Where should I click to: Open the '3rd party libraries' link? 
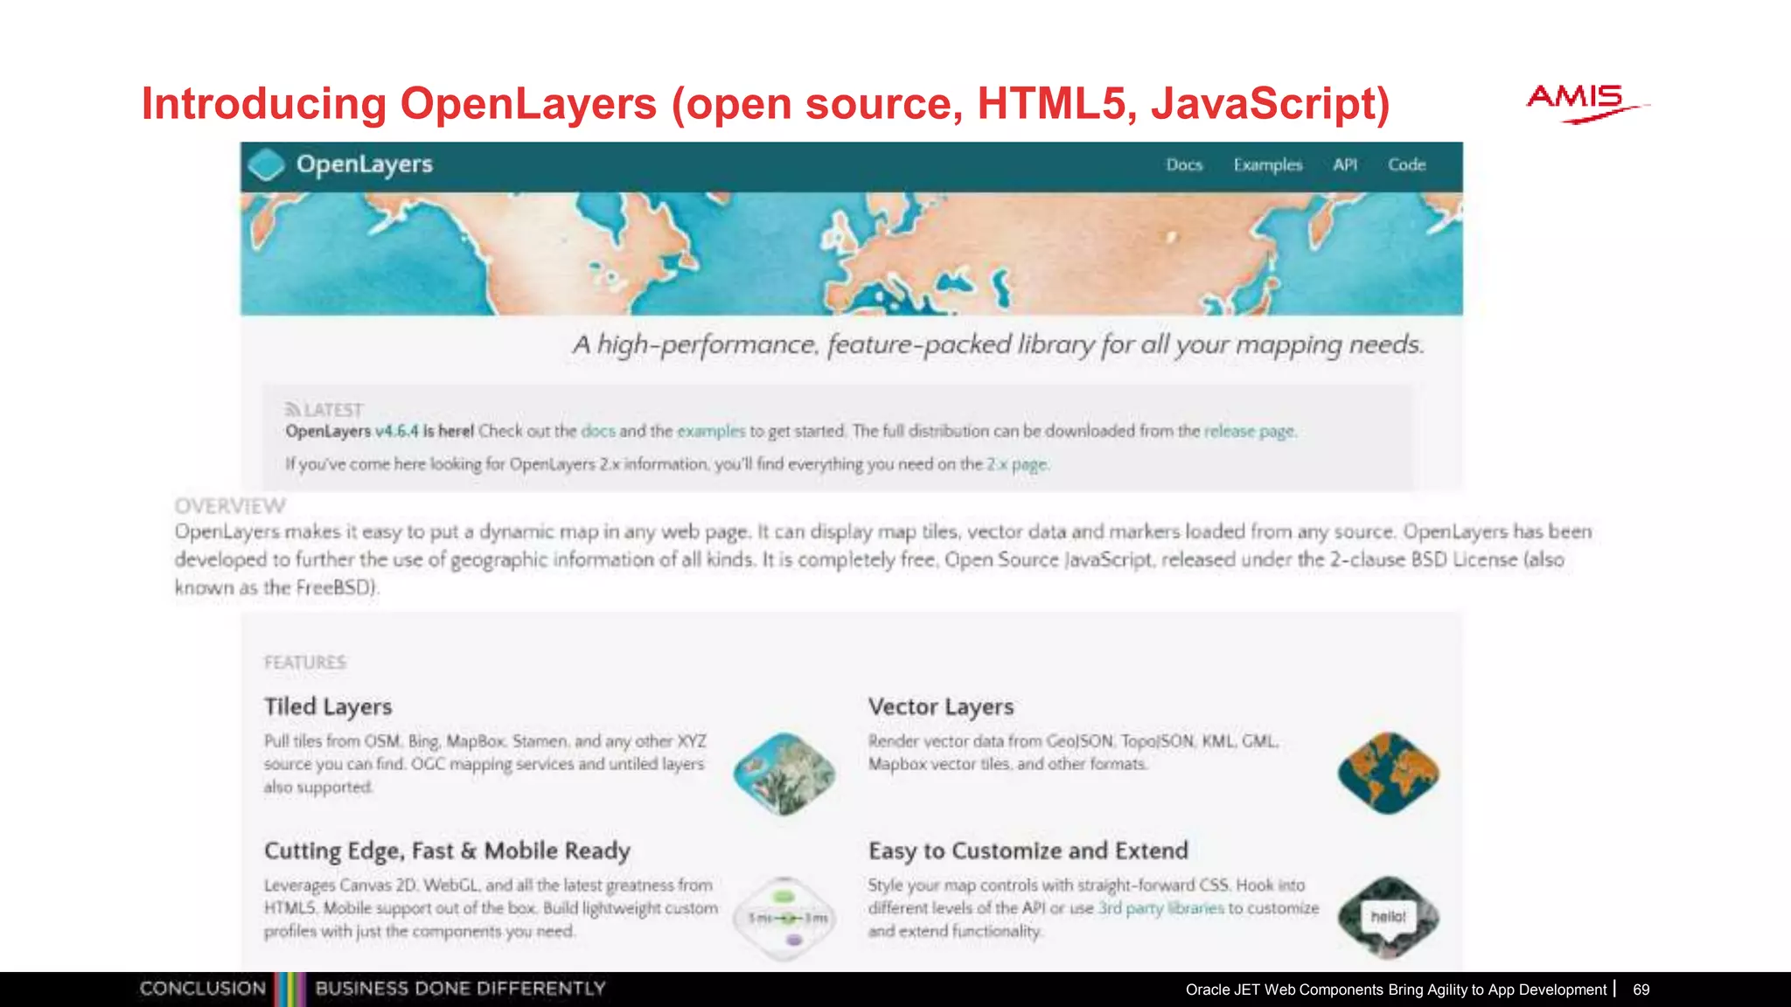(1161, 908)
